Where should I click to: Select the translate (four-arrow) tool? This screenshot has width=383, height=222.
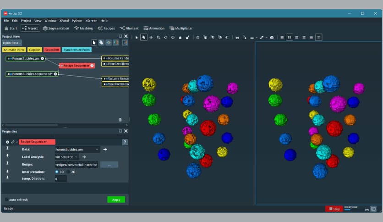(151, 37)
